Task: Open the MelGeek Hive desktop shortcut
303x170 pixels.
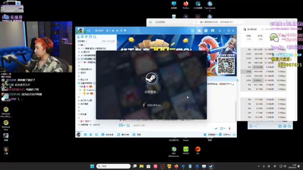Action: [6, 125]
